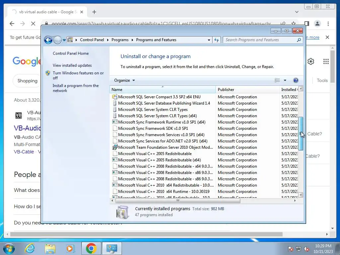Click Tools in Google search
The height and width of the screenshot is (255, 340).
322,80
